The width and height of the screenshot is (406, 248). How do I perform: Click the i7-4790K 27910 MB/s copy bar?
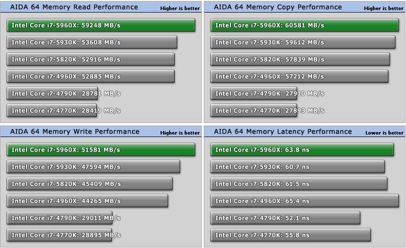click(x=254, y=93)
